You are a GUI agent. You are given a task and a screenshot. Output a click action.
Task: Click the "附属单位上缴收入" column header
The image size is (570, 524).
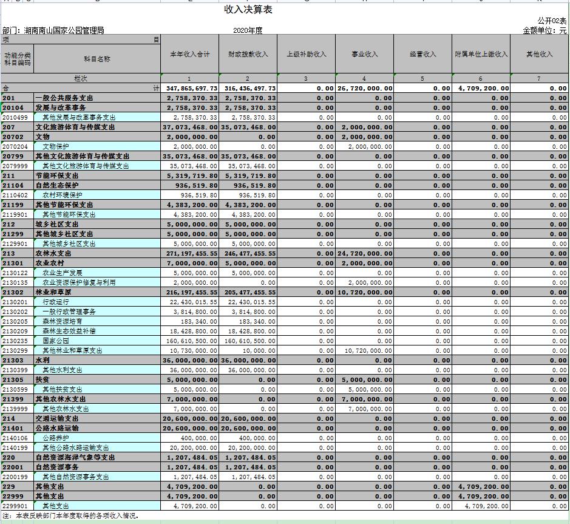click(481, 54)
